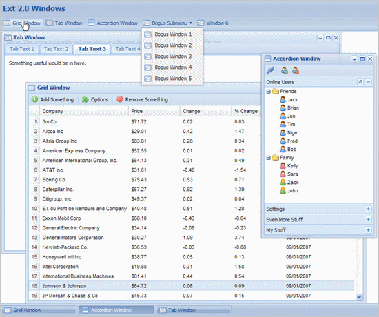The height and width of the screenshot is (317, 379).
Task: Click Grid Window taskbar button
Action: 39,310
